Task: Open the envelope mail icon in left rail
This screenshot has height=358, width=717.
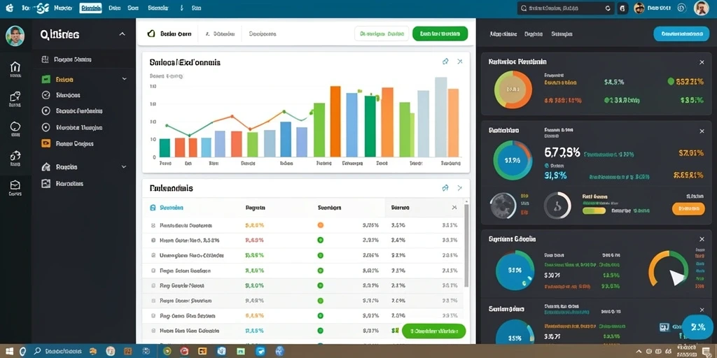Action: 15,185
